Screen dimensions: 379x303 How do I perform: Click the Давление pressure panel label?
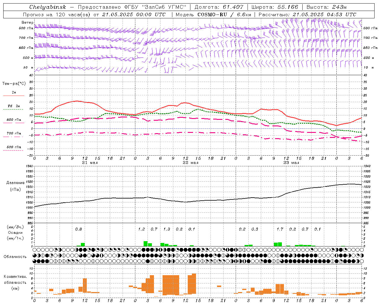click(15, 183)
